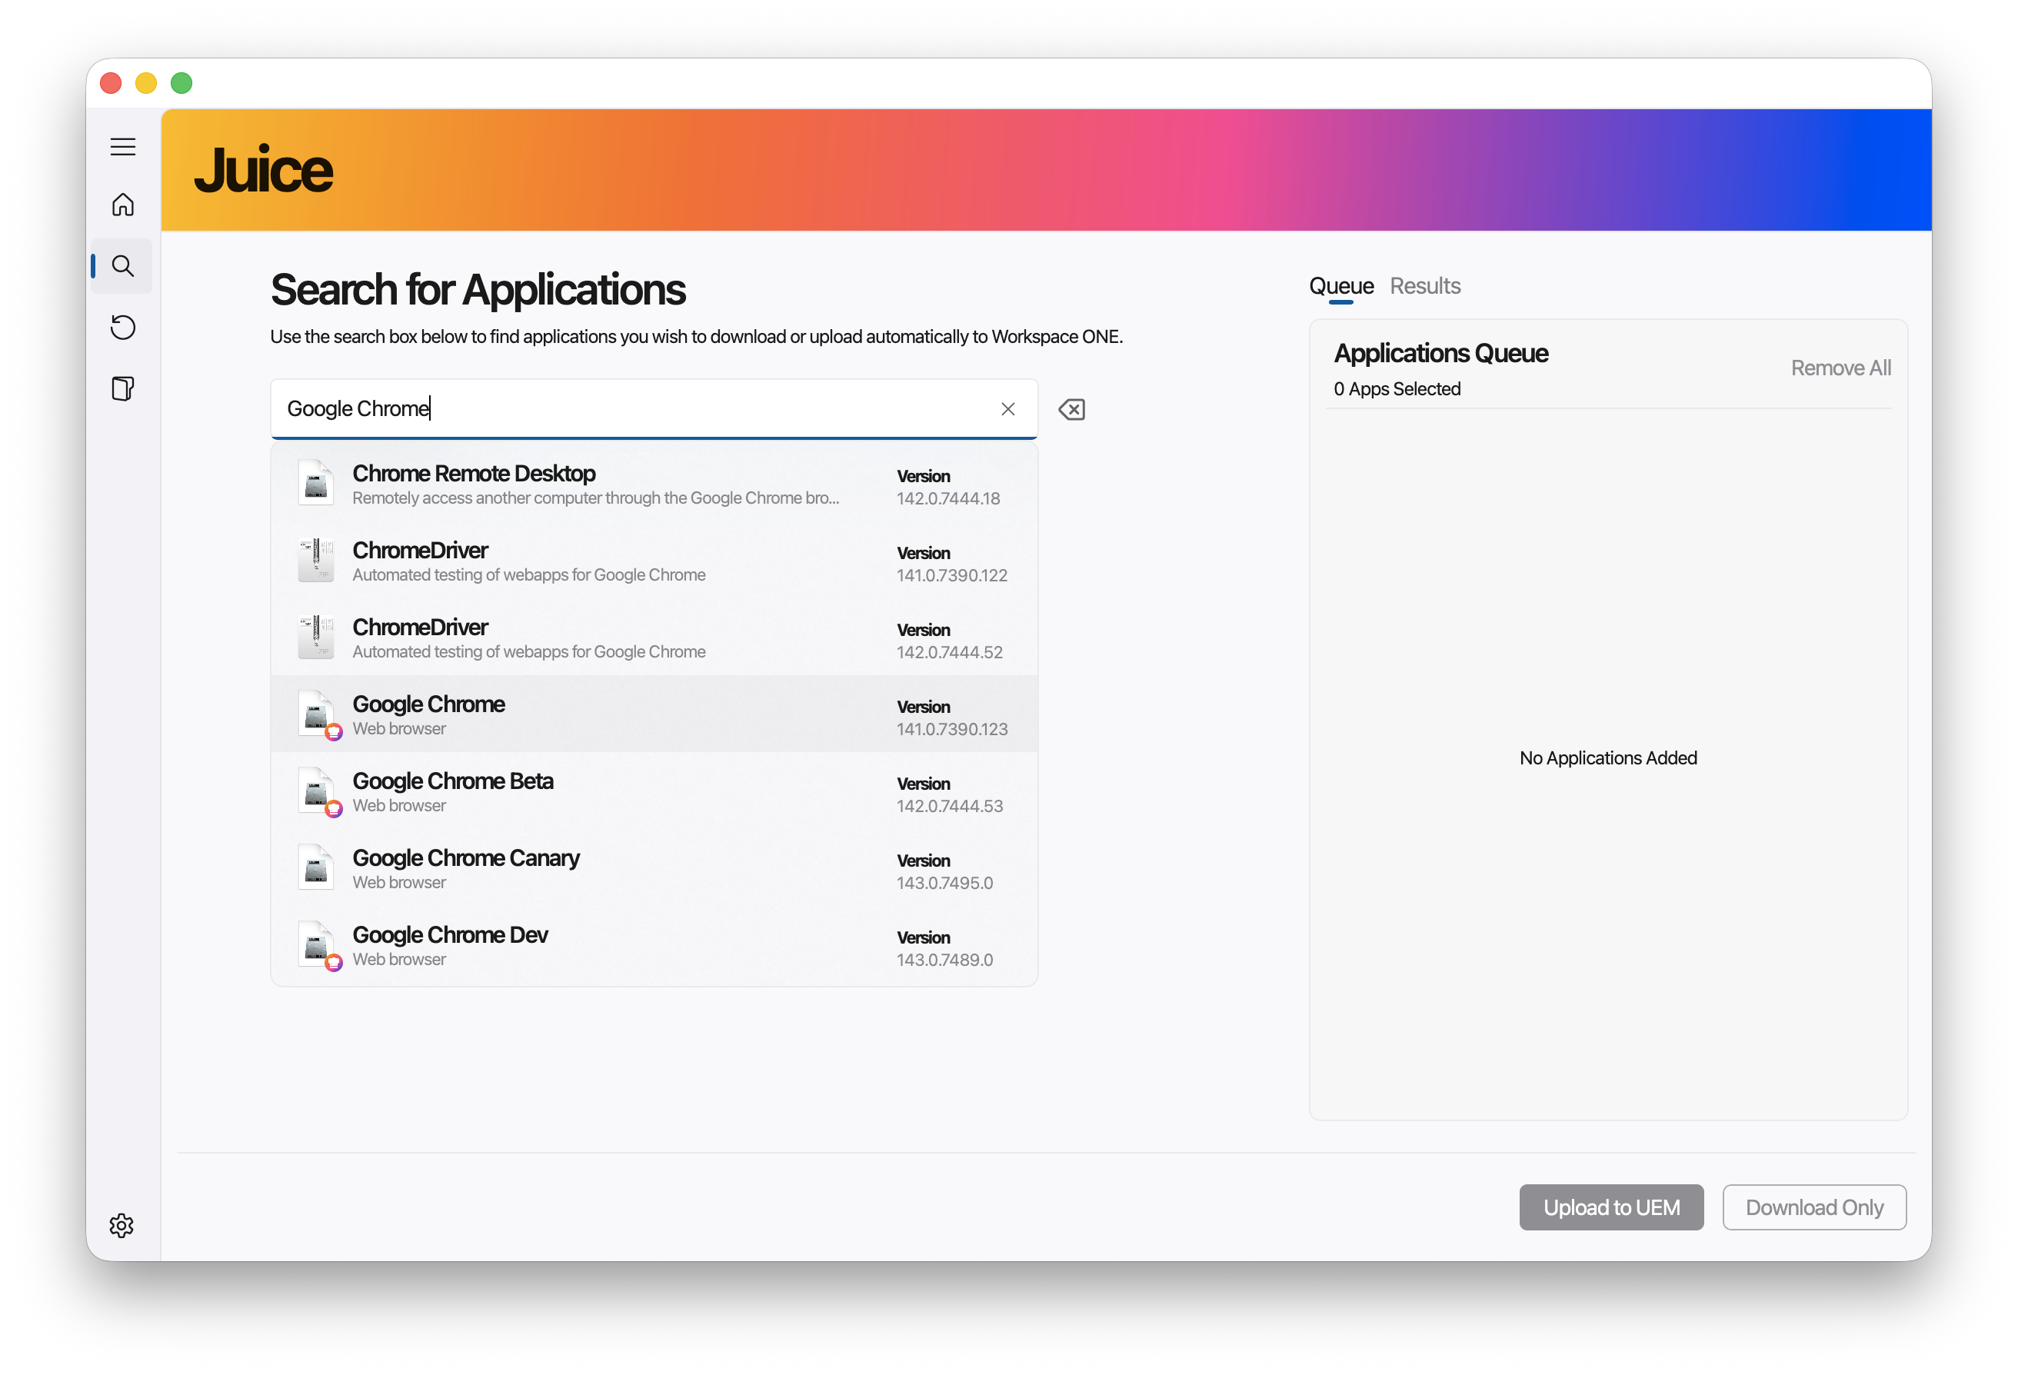Clear search text with X icon
This screenshot has height=1375, width=2018.
[x=1007, y=409]
